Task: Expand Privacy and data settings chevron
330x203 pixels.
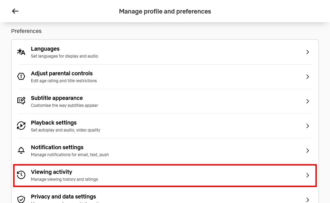Action: tap(307, 200)
